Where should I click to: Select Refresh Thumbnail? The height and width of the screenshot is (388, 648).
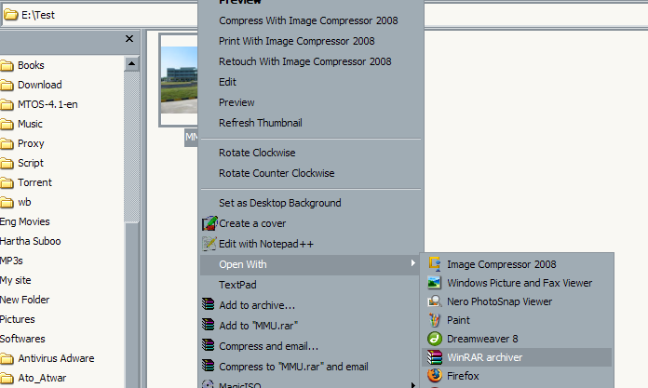click(x=261, y=123)
